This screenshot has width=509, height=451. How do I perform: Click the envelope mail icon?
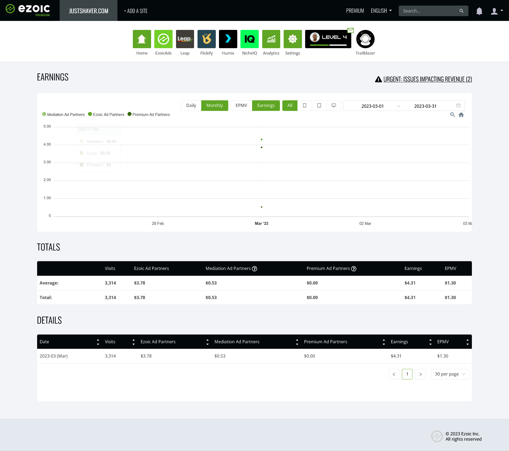tap(350, 30)
